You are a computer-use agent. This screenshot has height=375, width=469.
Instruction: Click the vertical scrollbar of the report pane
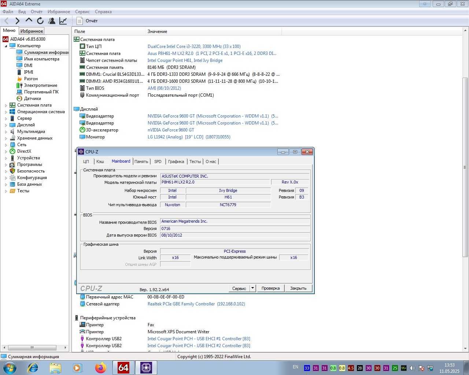click(x=465, y=167)
